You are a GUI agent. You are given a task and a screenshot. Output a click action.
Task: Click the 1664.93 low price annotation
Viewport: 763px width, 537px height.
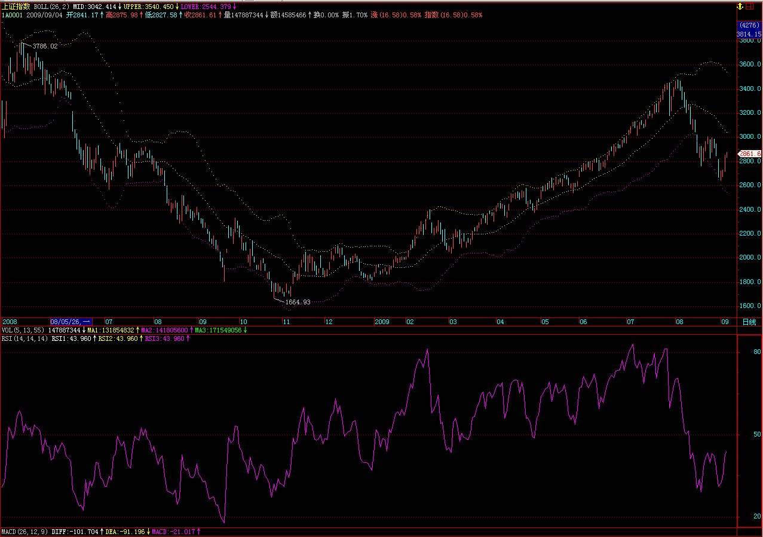[298, 302]
